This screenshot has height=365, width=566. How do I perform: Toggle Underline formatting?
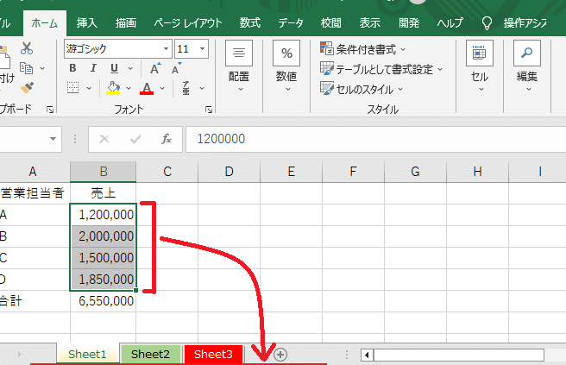click(113, 68)
